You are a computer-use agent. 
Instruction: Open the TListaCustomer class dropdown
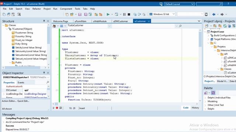110,26
